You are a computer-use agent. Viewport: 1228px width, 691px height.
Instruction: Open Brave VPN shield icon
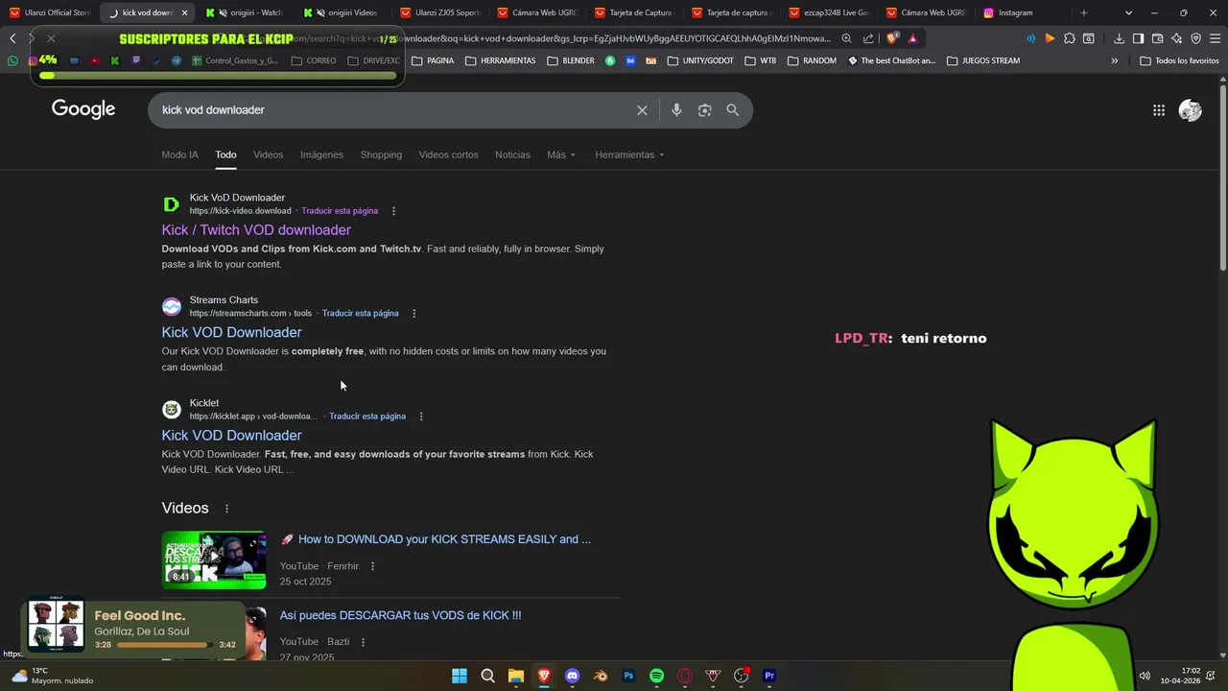coord(1195,38)
